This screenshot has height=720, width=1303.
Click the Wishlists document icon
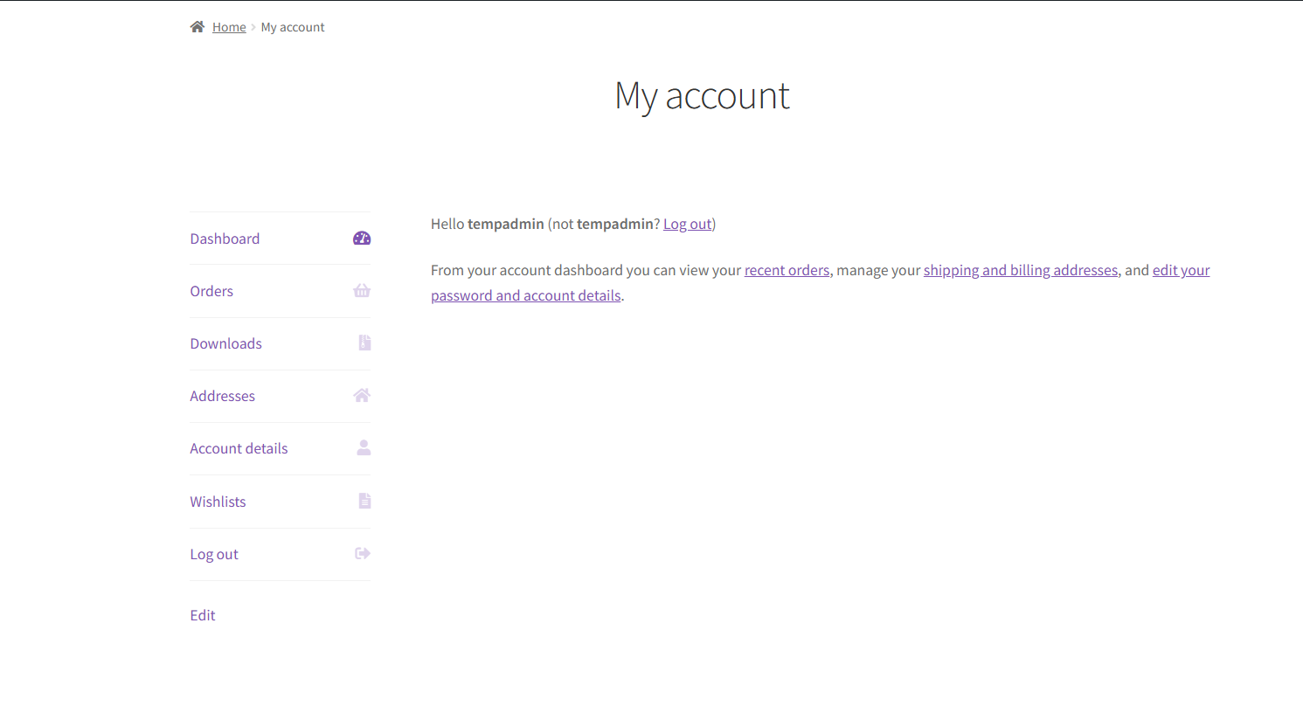click(x=364, y=501)
